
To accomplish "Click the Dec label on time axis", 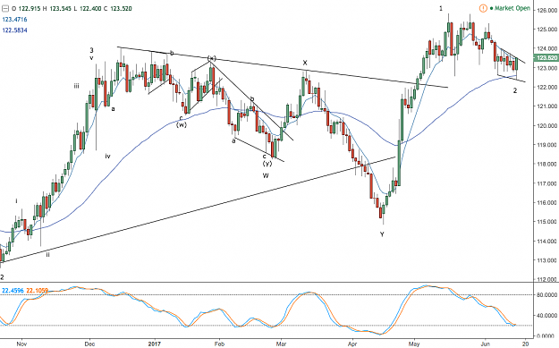I will pos(90,344).
